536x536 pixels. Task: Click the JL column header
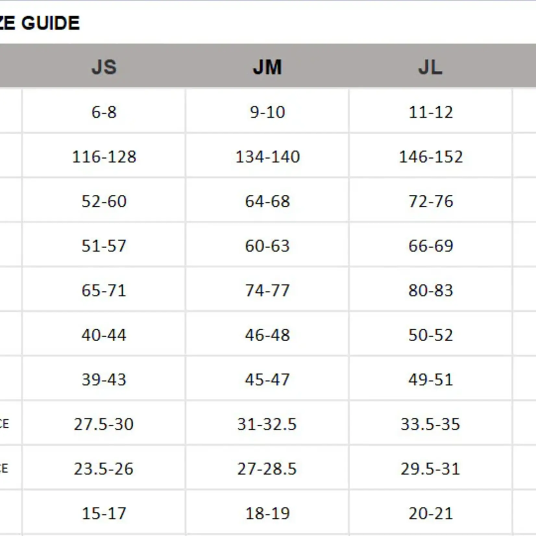(430, 67)
